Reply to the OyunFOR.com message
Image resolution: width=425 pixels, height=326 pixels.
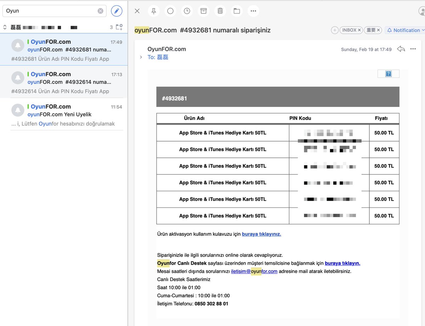point(401,49)
